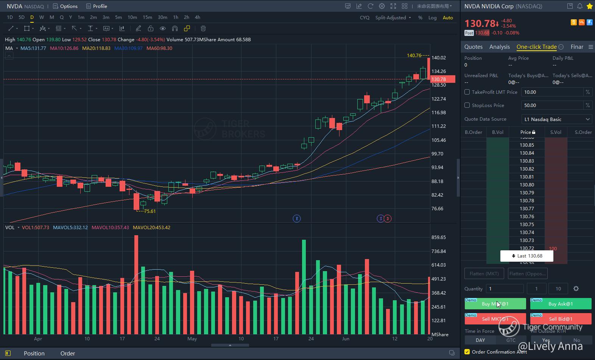The width and height of the screenshot is (595, 360).
Task: Click the chart edit pencil icon in top bar
Action: [359, 6]
